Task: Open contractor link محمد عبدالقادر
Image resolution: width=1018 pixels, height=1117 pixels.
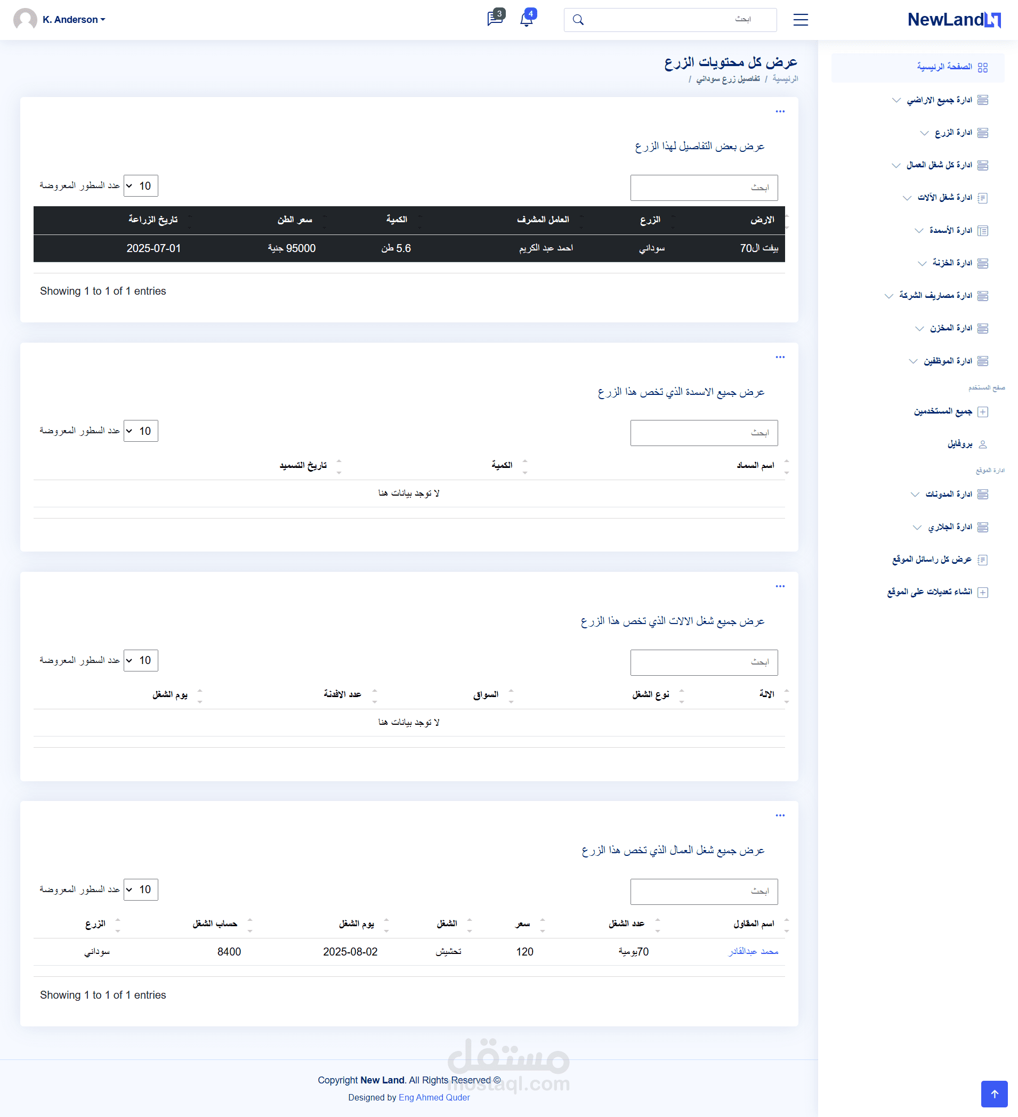Action: pos(754,951)
